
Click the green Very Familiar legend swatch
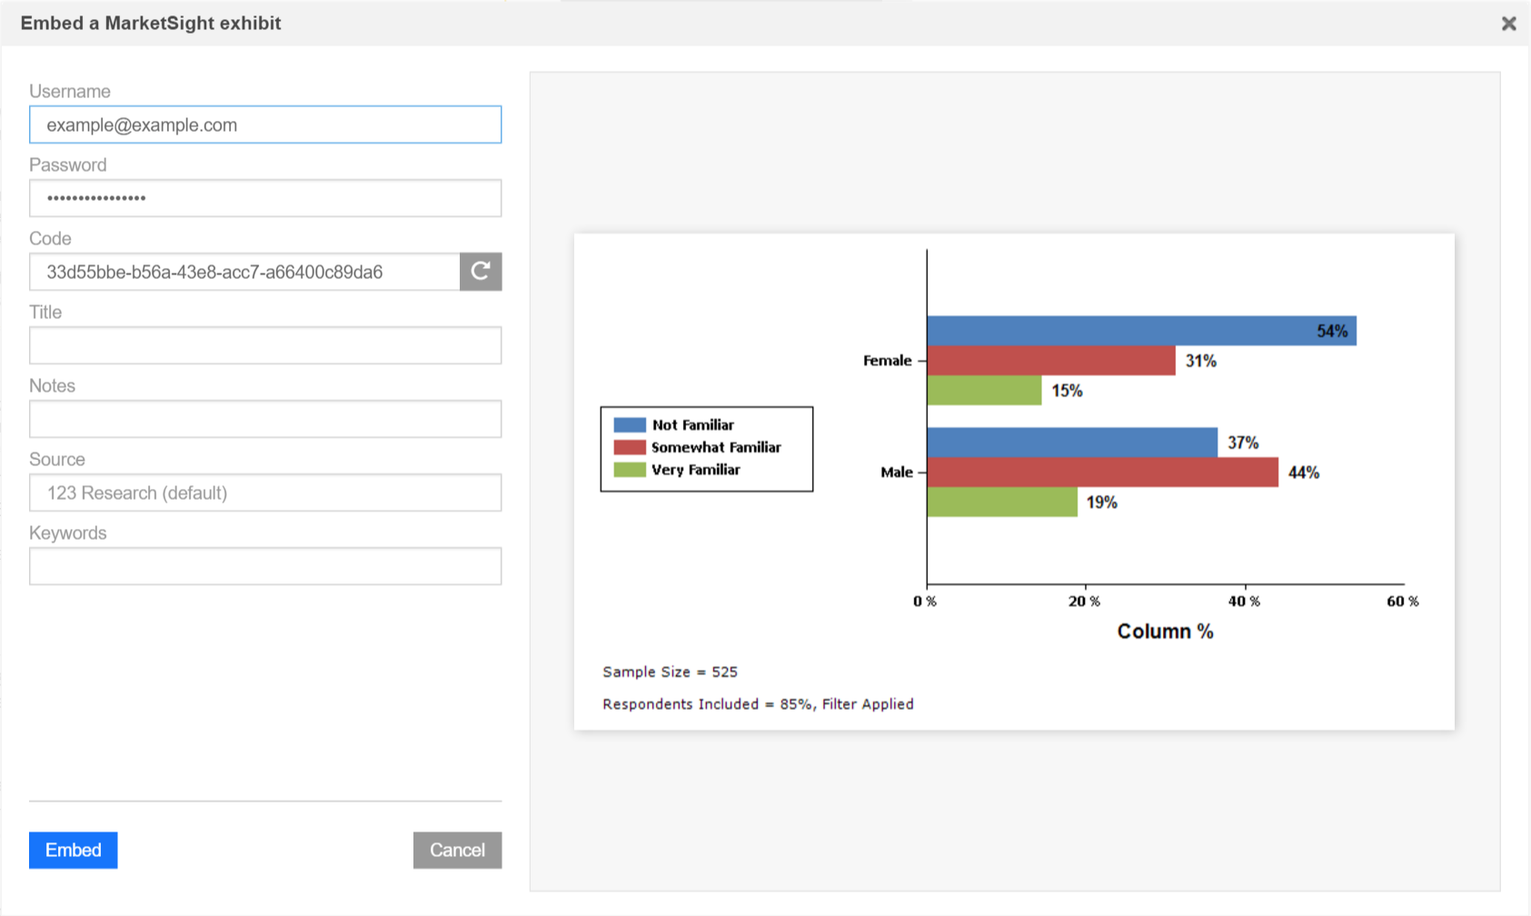629,470
